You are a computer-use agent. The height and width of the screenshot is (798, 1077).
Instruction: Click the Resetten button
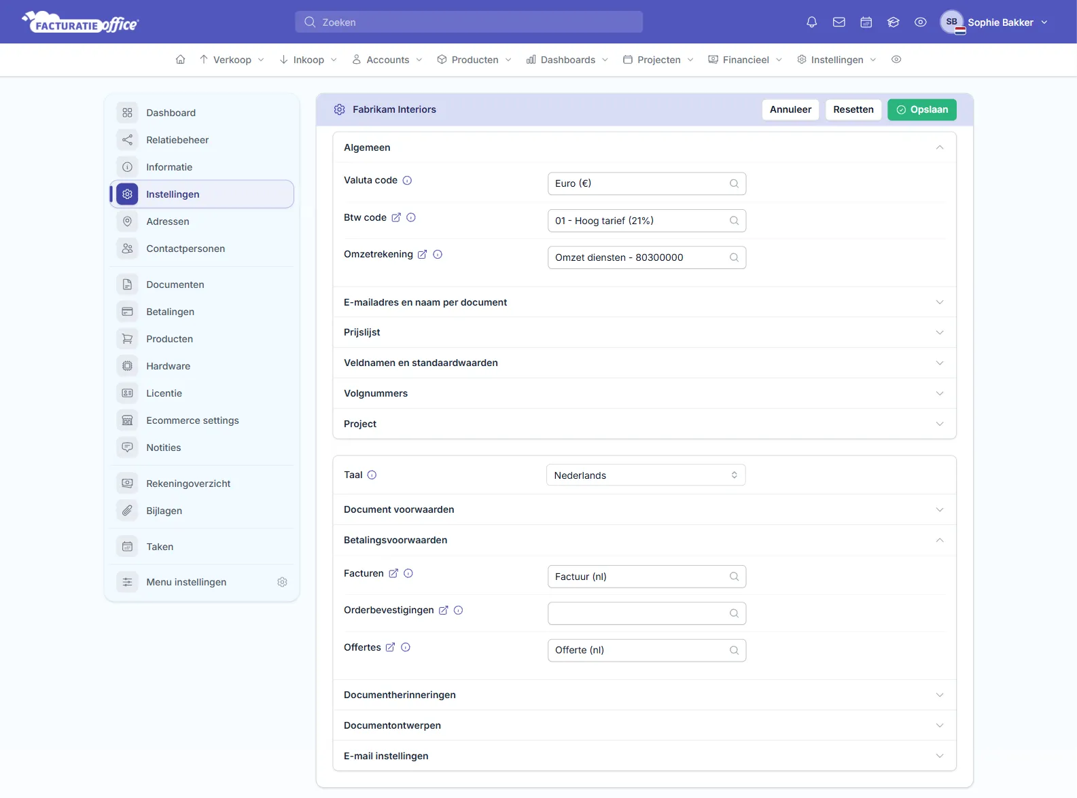pos(853,109)
